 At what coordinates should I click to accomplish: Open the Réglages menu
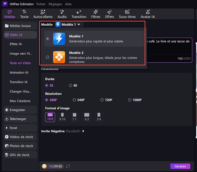pyautogui.click(x=55, y=4)
